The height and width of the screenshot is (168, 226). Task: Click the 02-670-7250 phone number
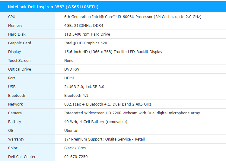click(76, 157)
